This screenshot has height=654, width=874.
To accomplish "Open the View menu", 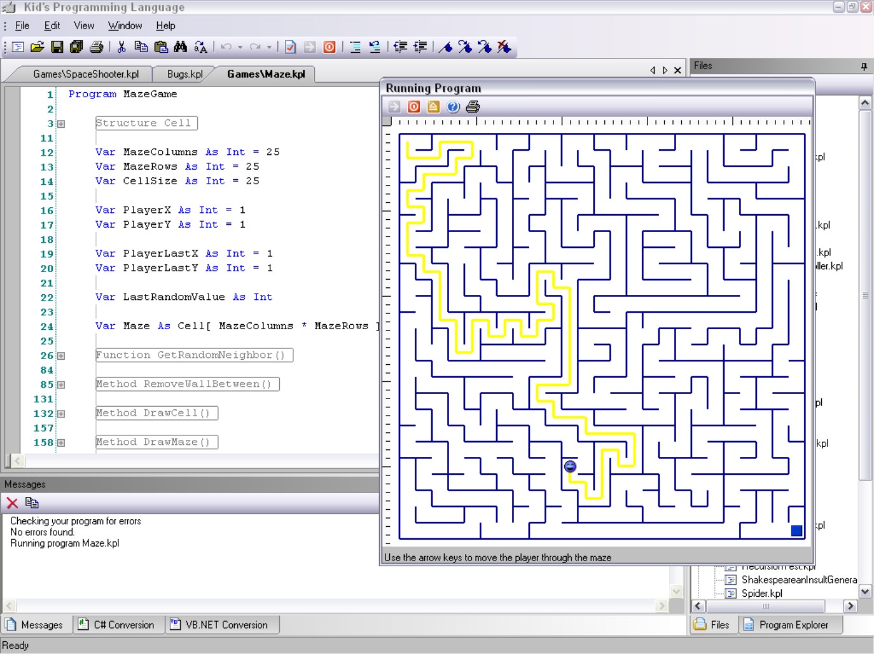I will pyautogui.click(x=84, y=25).
